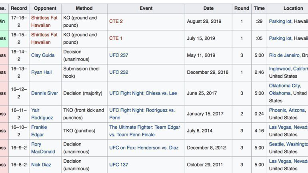Open Ryan Hall's page
Image resolution: width=308 pixels, height=173 pixels.
pos(42,72)
